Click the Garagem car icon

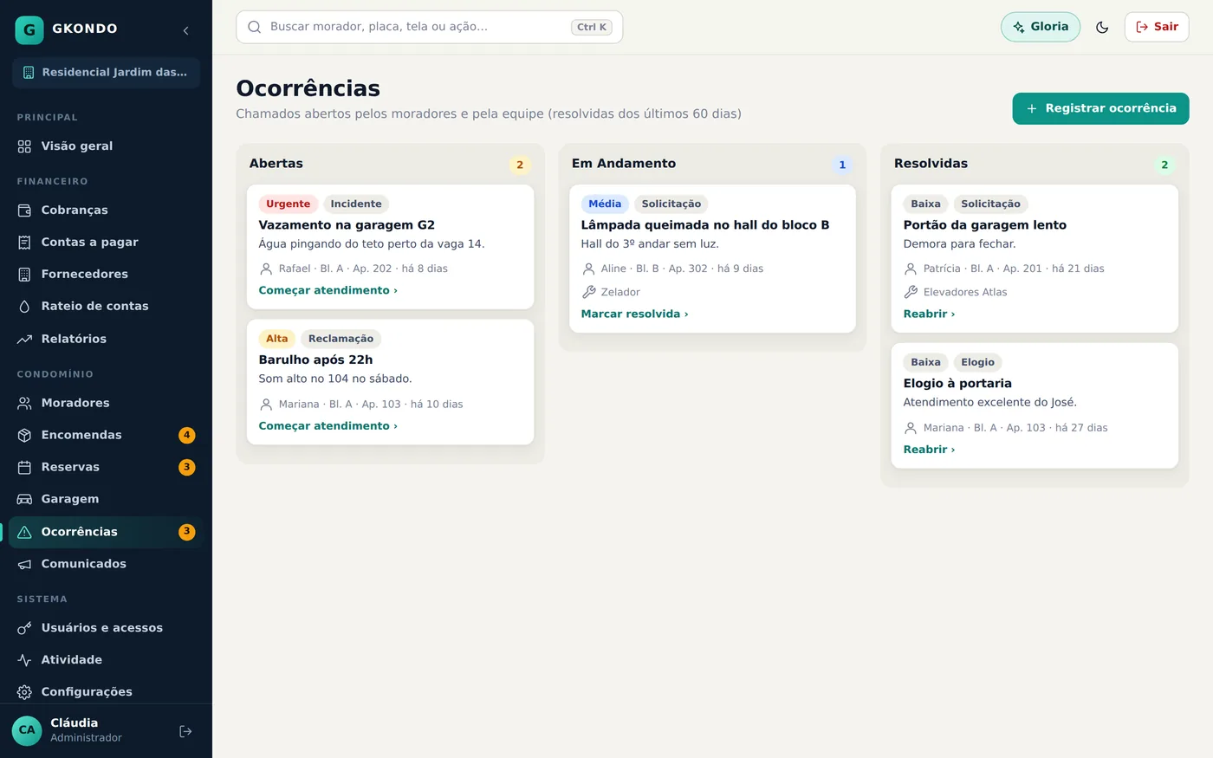[x=24, y=499]
